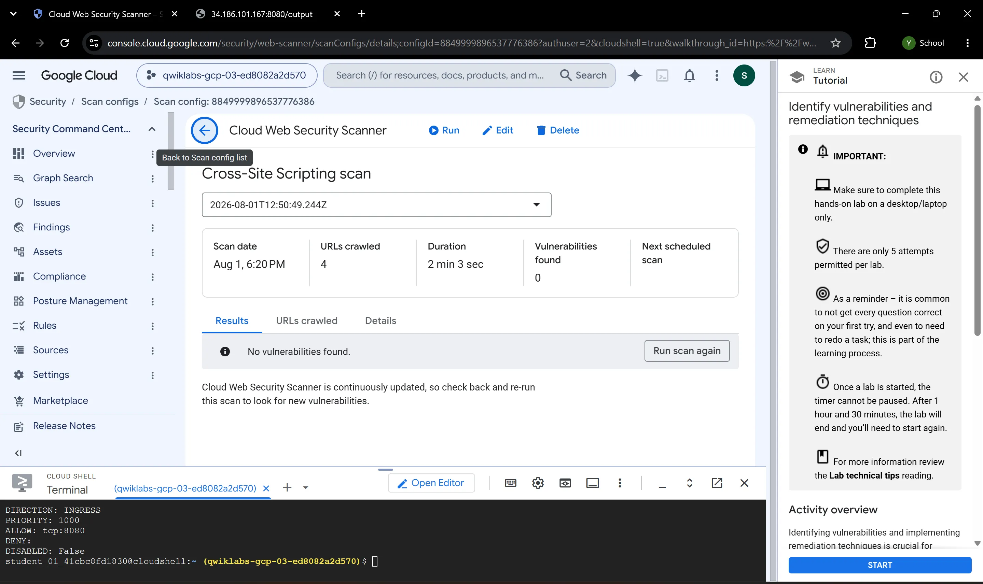
Task: Open Cloud Shell in a new window
Action: pos(717,483)
